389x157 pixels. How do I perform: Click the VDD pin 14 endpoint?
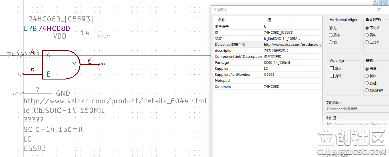(99, 36)
